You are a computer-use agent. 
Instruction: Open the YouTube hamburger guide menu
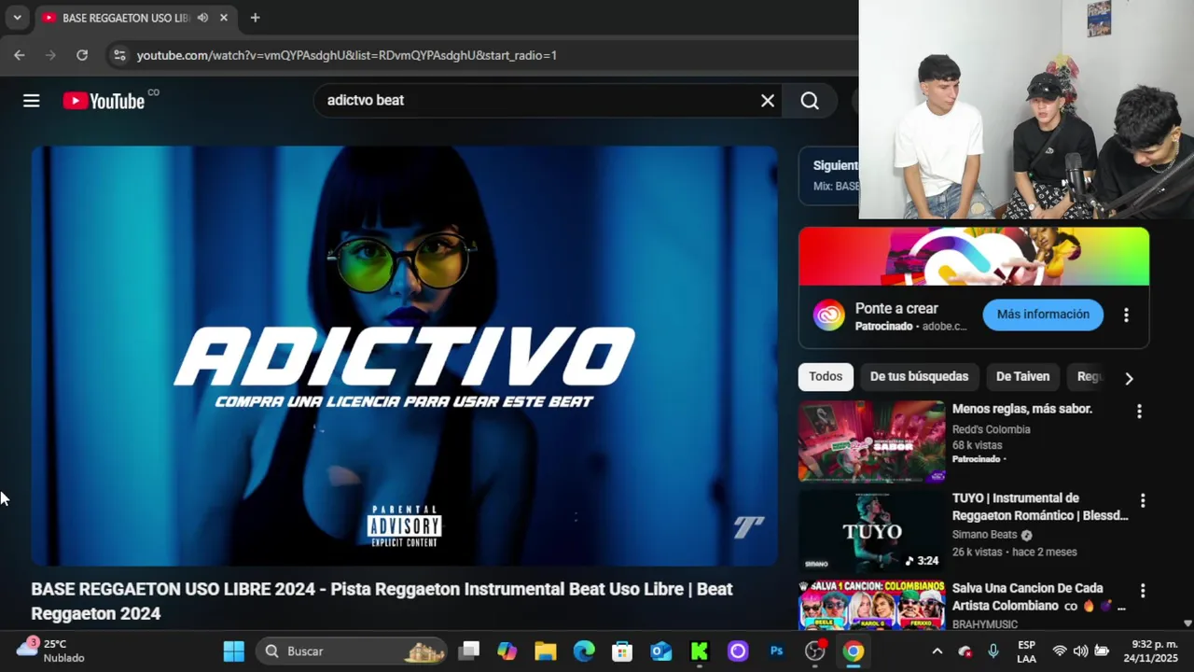click(x=32, y=101)
